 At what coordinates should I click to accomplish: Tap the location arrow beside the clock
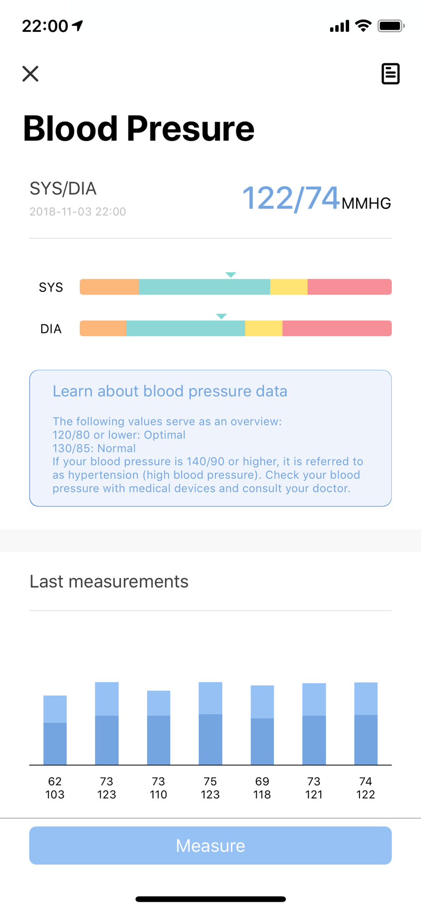(78, 26)
